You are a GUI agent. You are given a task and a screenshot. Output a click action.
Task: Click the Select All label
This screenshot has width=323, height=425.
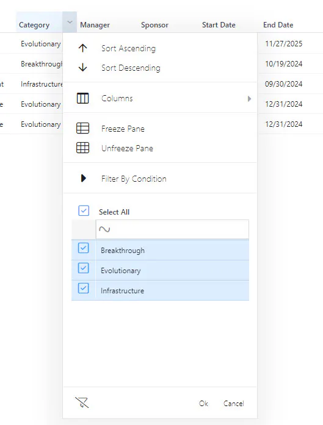click(114, 212)
